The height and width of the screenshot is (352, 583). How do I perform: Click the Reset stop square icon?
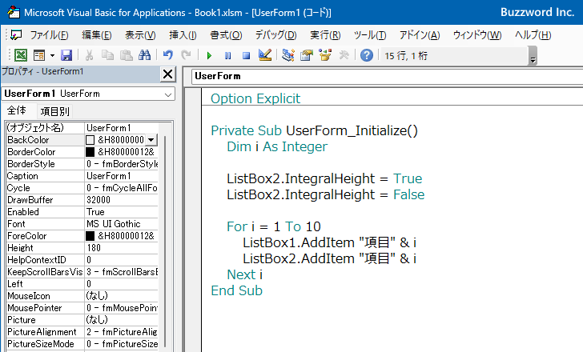click(x=246, y=56)
